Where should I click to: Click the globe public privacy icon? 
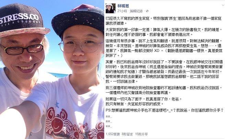pos(147,11)
